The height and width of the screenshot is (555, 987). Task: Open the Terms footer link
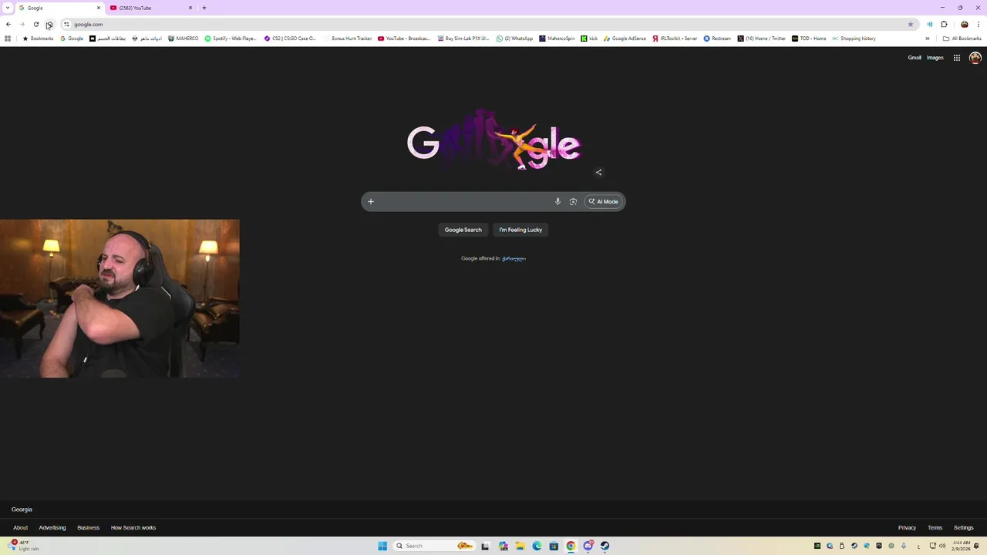[935, 528]
